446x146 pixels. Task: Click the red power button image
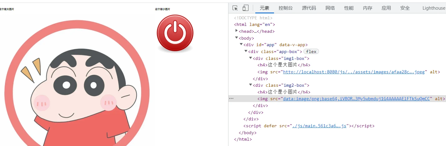175,33
